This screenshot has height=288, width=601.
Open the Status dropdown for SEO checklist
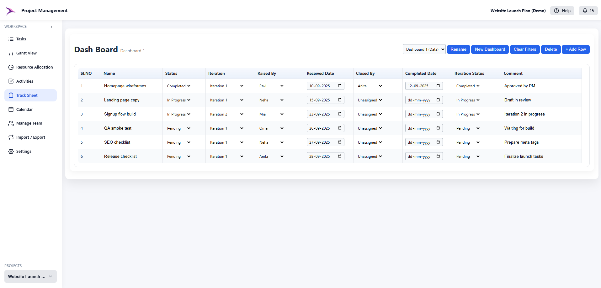coord(178,142)
